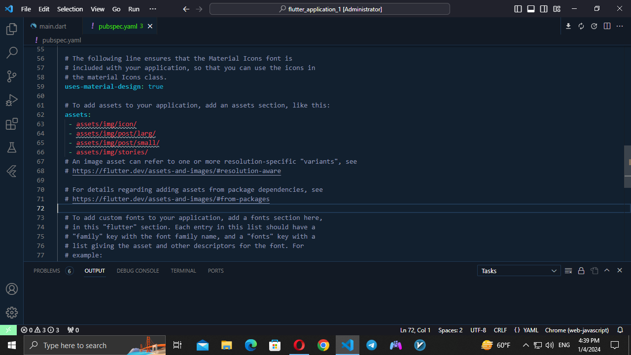Close the pubspec.yaml tab
This screenshot has height=355, width=631.
point(150,26)
